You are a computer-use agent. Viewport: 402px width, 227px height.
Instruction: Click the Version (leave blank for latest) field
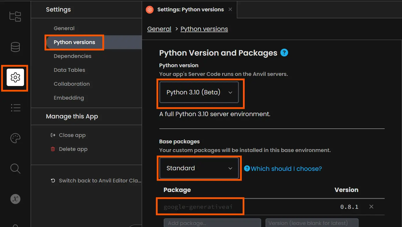pos(312,223)
